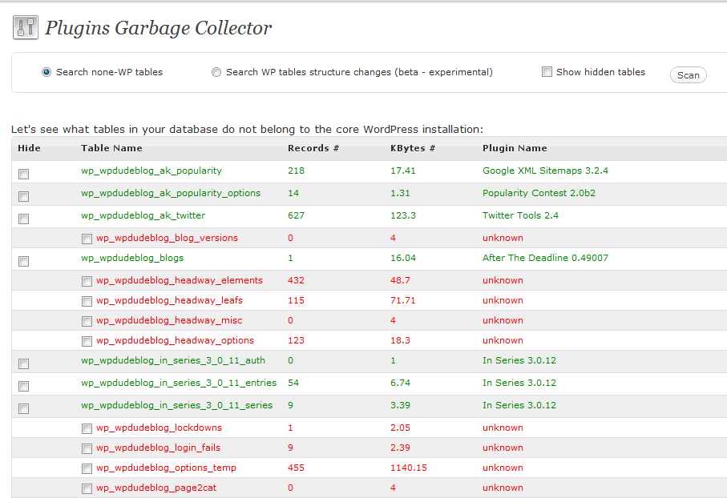Tick the hide checkbox for wp_wpdudeblog_ak_twitter
Screen dimensions: 727x498
click(x=24, y=219)
